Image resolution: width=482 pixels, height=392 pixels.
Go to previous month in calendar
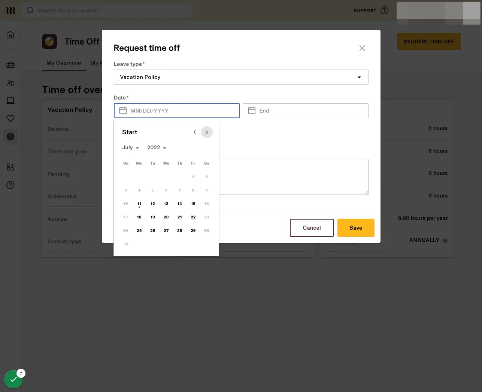pyautogui.click(x=194, y=132)
